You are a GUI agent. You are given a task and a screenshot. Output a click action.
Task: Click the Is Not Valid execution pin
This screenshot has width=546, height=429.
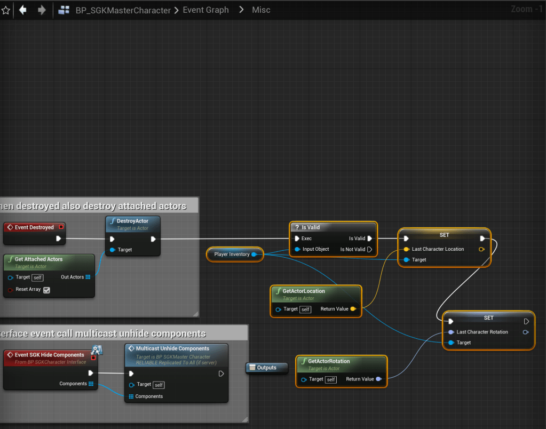click(x=370, y=249)
